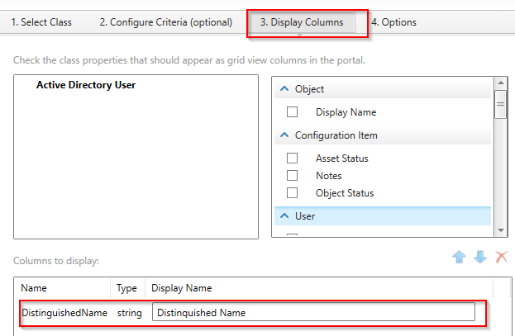Click scroll up arrow in properties list
The image size is (515, 336).
(501, 83)
